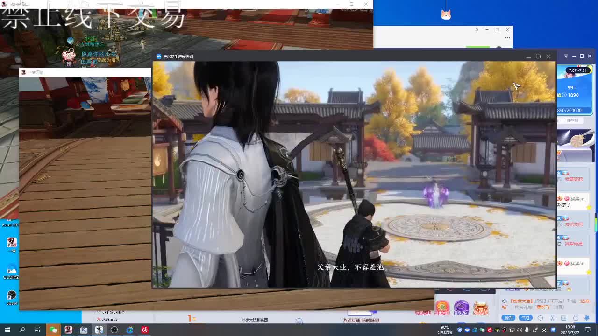Screen dimensions: 598x336
Task: Click the CPU temperature 90°C readout
Action: [445, 330]
